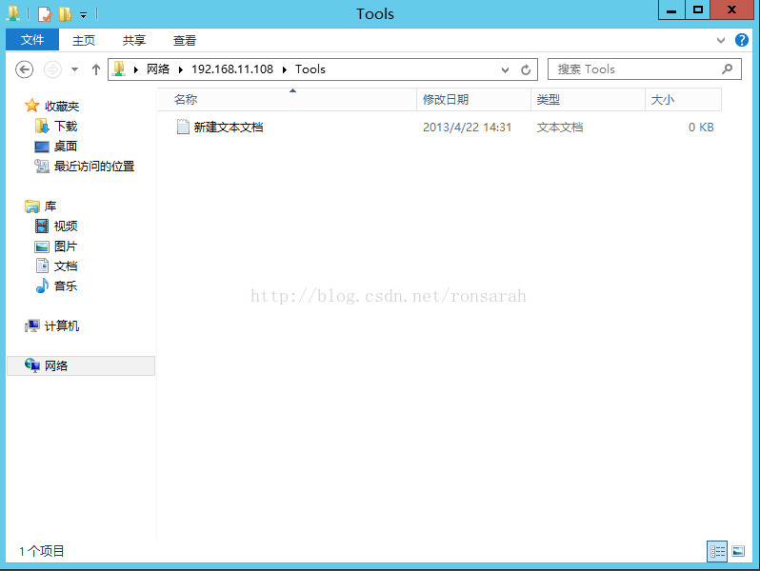Go up one level with Up arrow

[96, 69]
